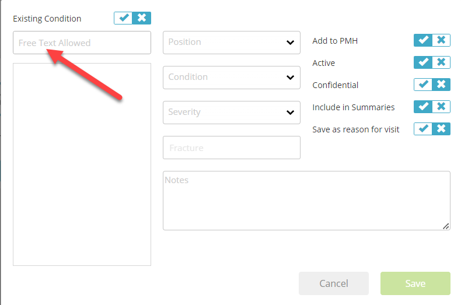Image resolution: width=461 pixels, height=305 pixels.
Task: Click the Save as reason for visit checkmark
Action: [423, 129]
